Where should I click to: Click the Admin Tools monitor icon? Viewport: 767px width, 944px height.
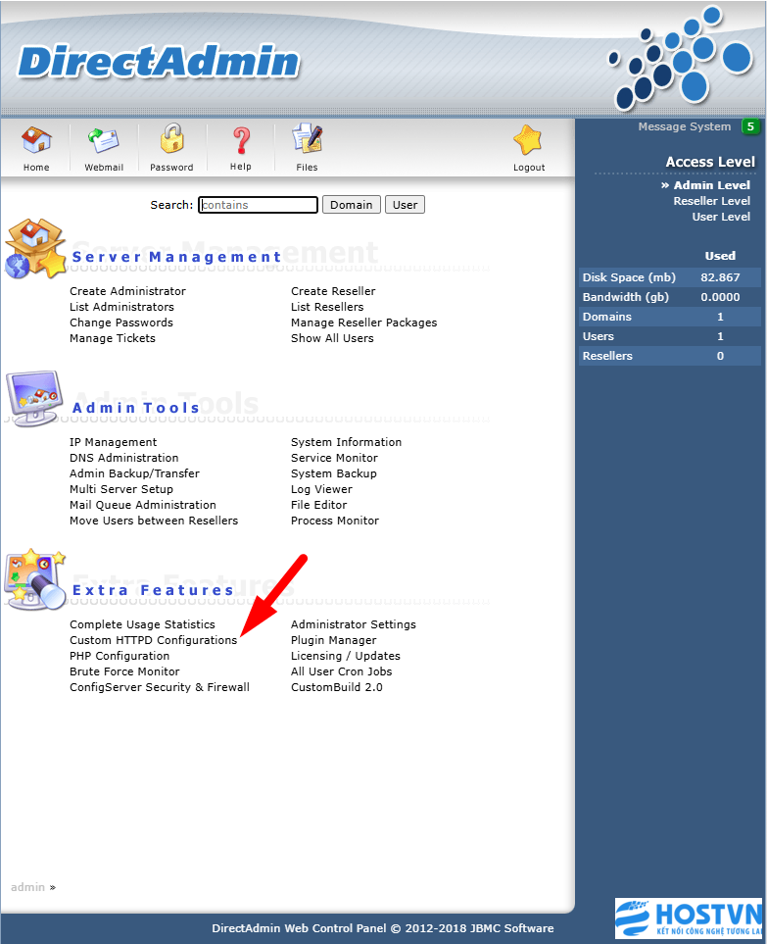point(34,398)
